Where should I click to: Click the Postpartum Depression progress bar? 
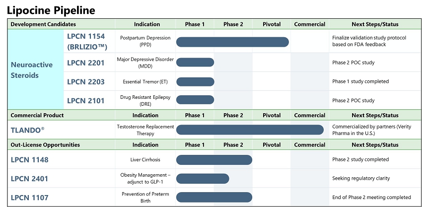232,42
